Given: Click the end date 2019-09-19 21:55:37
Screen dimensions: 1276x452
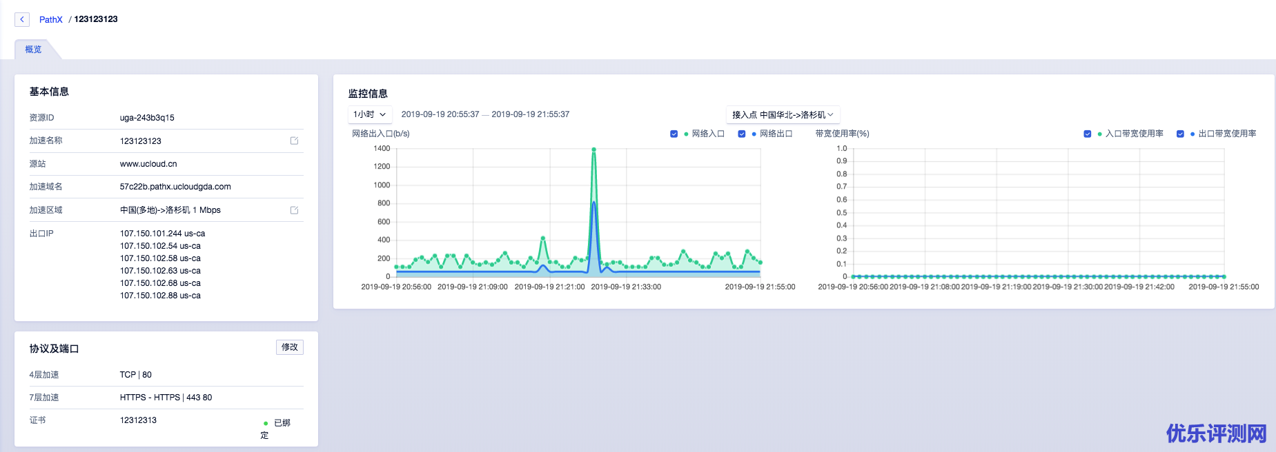Looking at the screenshot, I should pyautogui.click(x=531, y=114).
